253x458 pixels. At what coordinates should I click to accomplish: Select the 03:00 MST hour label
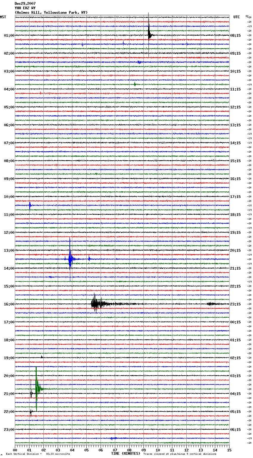(9, 71)
